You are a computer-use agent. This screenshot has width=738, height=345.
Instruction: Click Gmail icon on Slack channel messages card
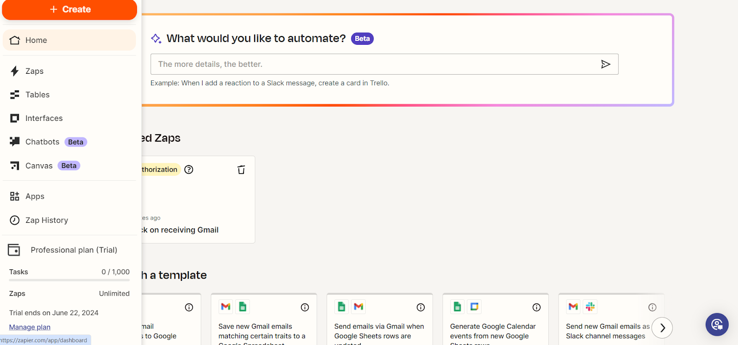[x=573, y=307]
